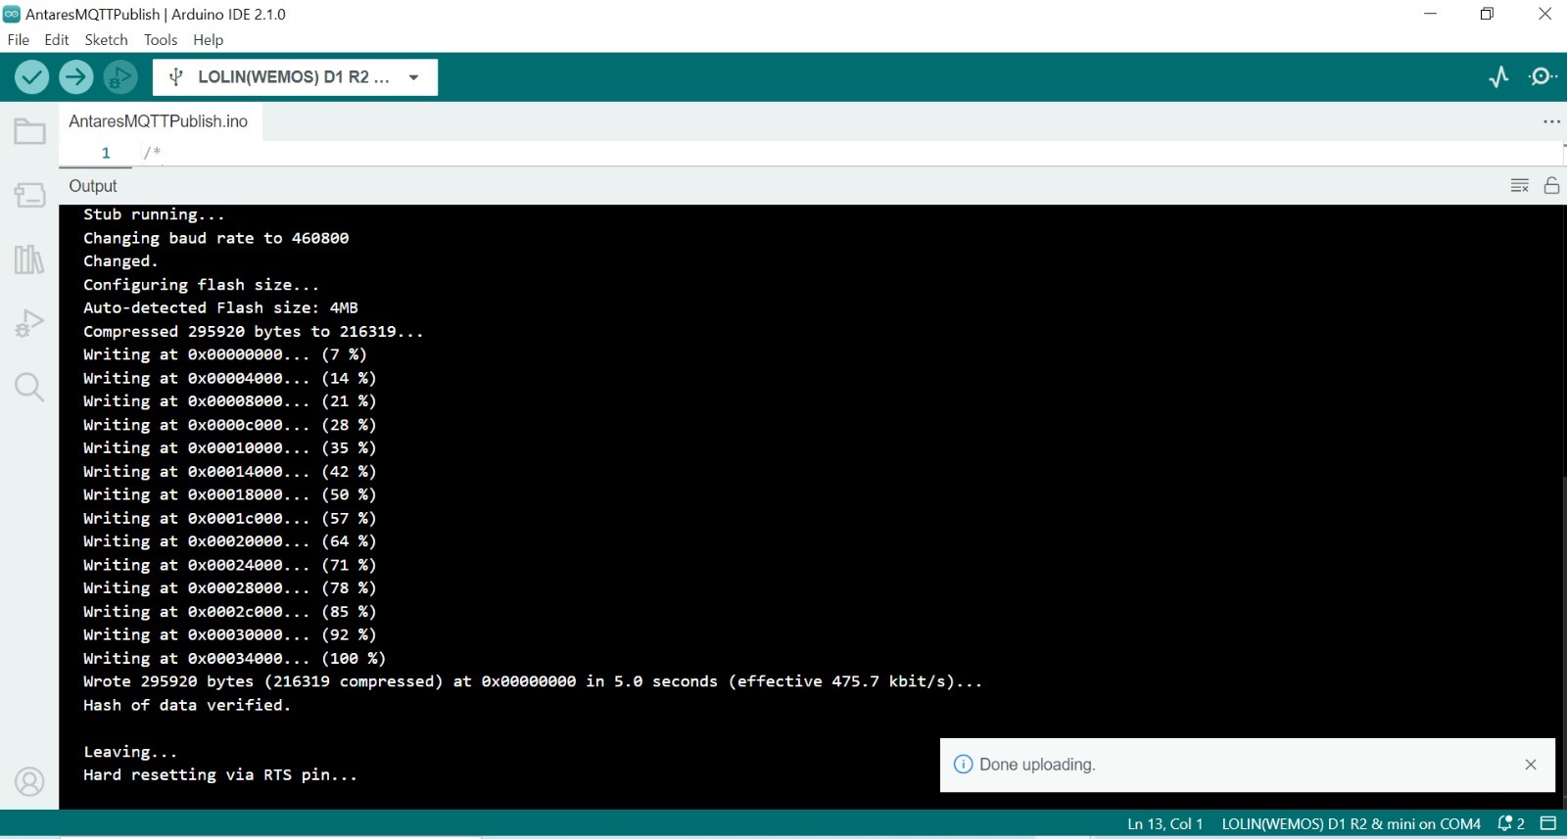Open the account profile icon
This screenshot has width=1567, height=839.
[x=29, y=782]
